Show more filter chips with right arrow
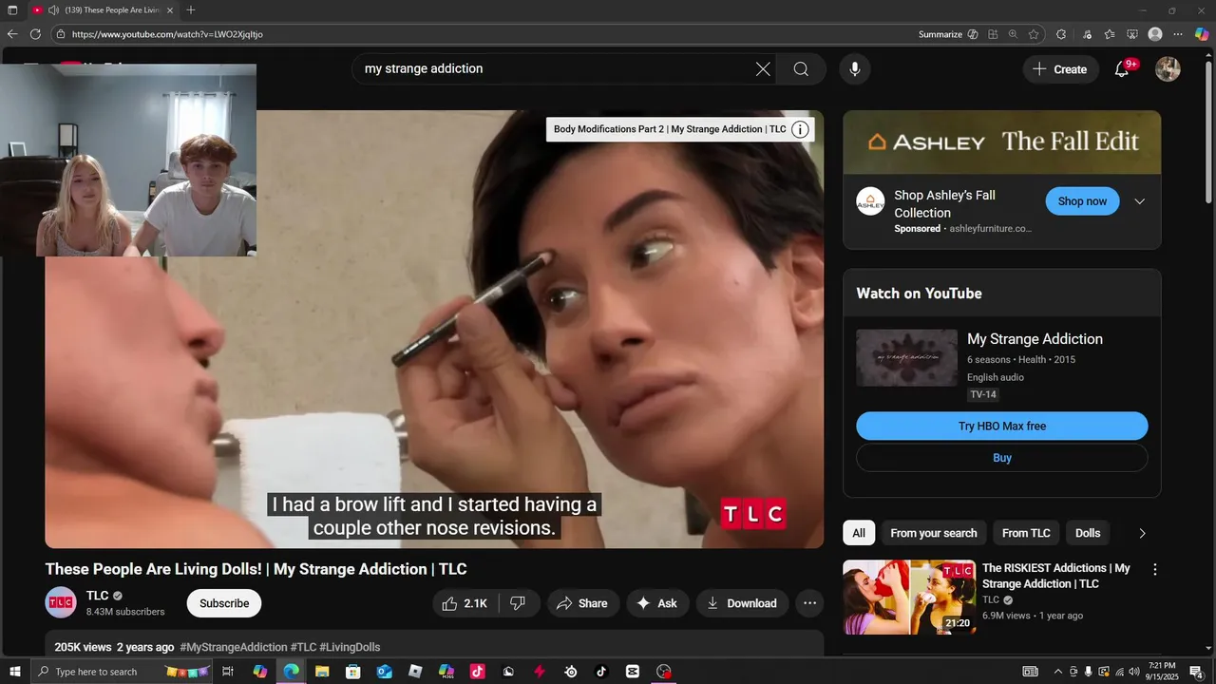This screenshot has height=684, width=1216. coord(1142,533)
